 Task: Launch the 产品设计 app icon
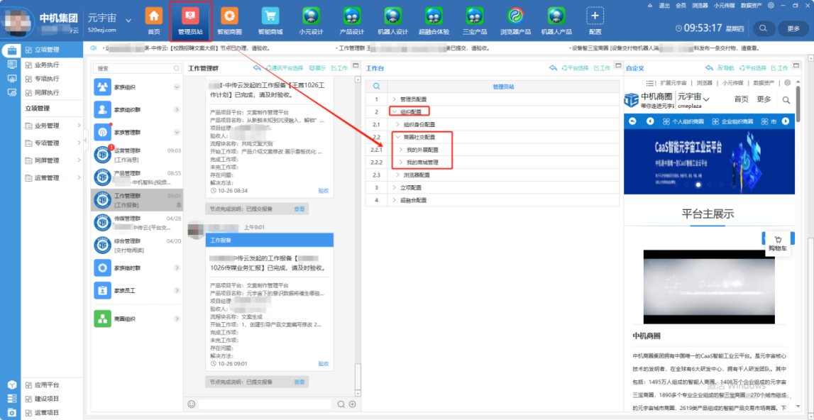(352, 16)
